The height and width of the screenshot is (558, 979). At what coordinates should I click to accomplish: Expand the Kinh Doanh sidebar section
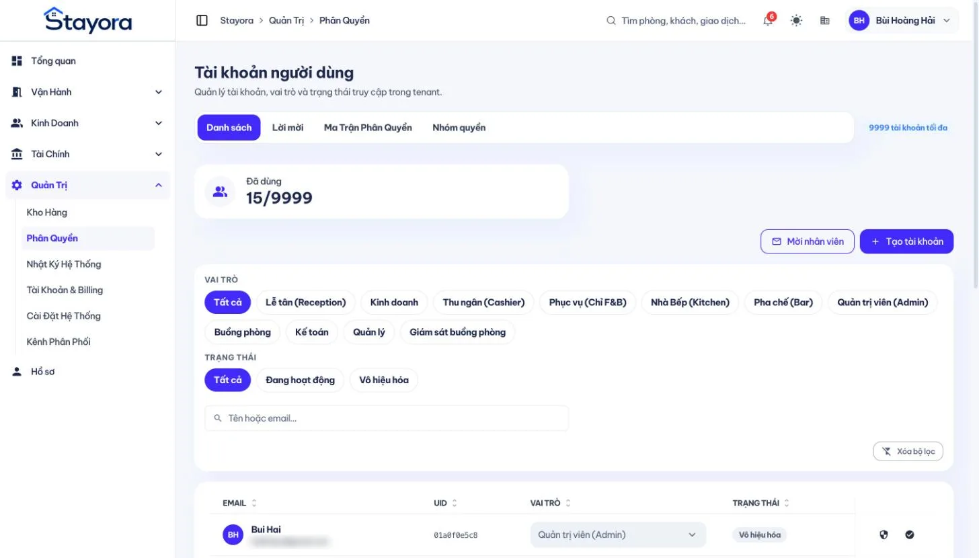tap(87, 123)
